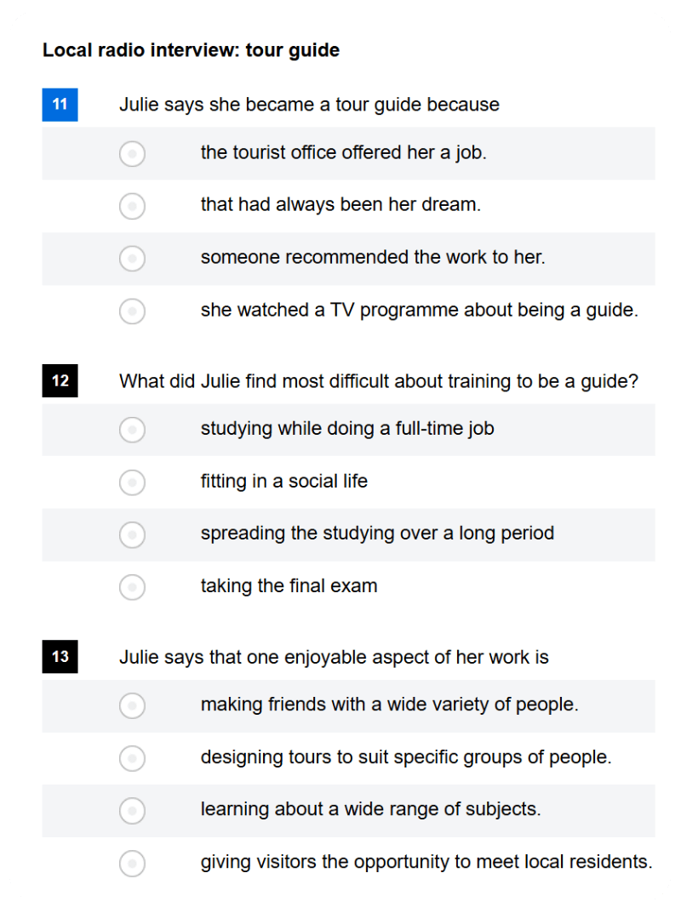
Task: Select "the tourist office offered her a job"
Action: (132, 154)
